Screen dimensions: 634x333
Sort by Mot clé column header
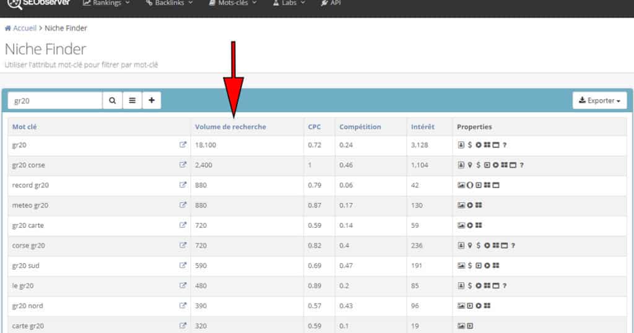[24, 127]
